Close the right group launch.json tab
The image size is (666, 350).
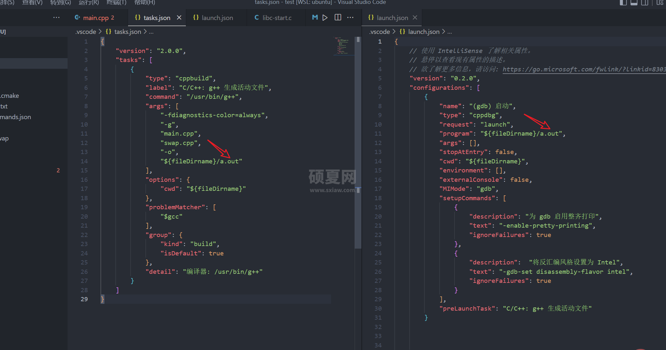coord(415,17)
